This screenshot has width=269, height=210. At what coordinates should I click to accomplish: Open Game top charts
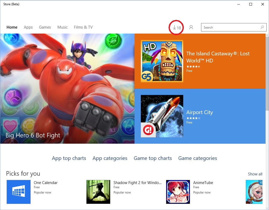[153, 158]
